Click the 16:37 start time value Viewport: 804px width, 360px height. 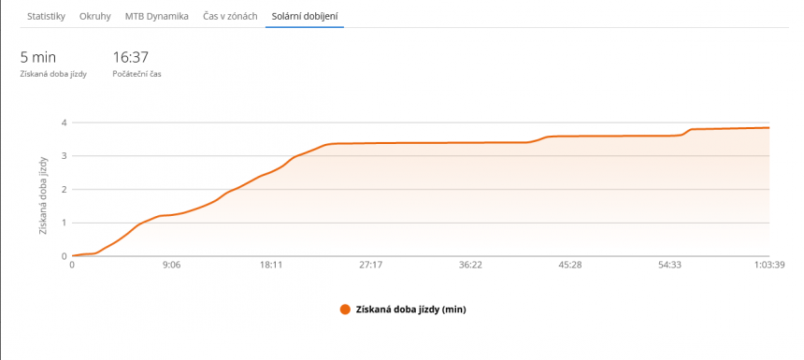(x=131, y=57)
